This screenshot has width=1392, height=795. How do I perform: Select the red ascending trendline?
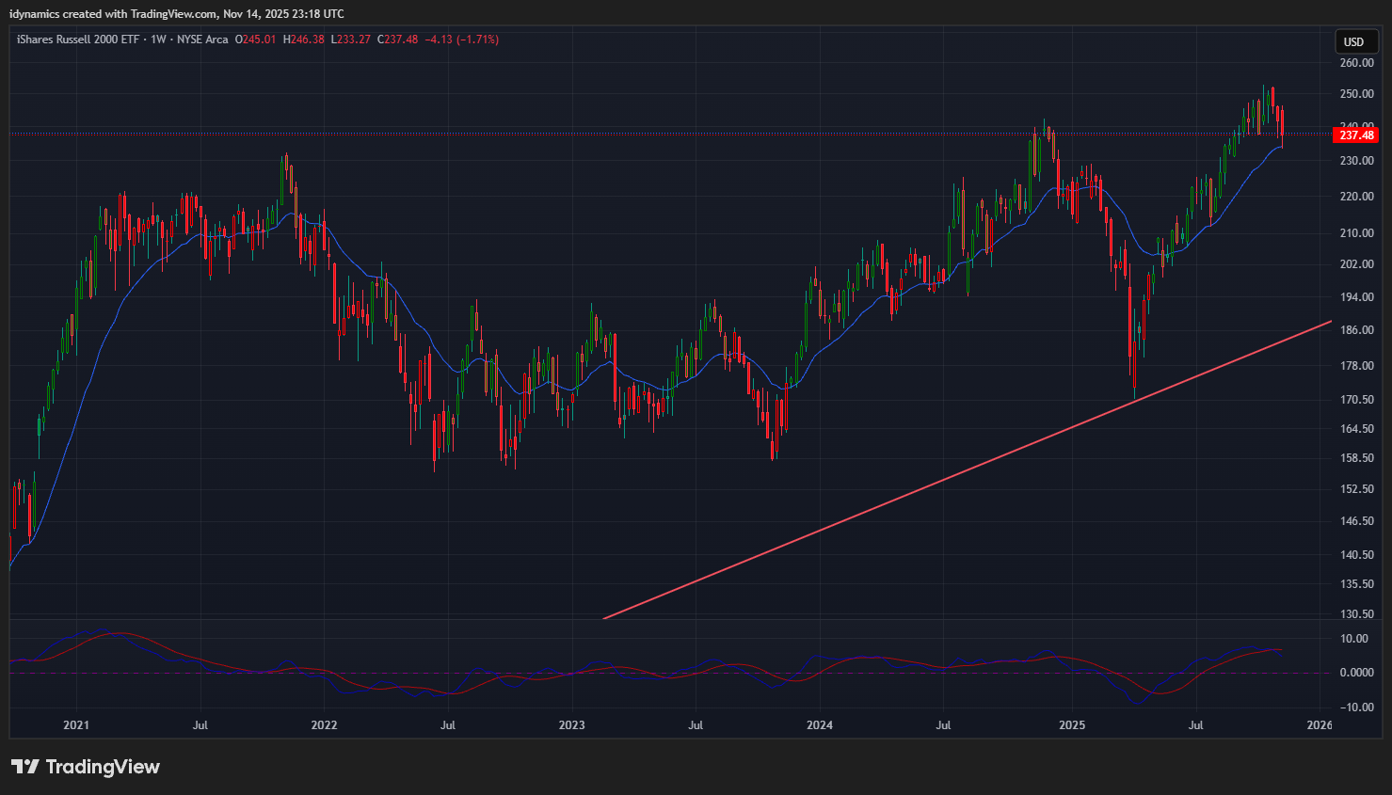941,479
